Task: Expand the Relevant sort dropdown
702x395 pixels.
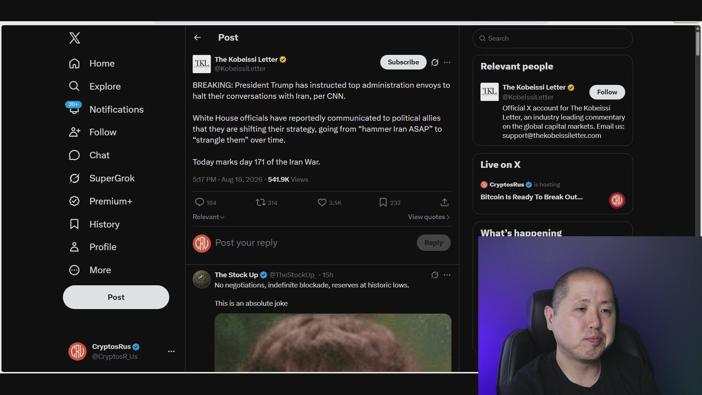Action: click(x=208, y=217)
